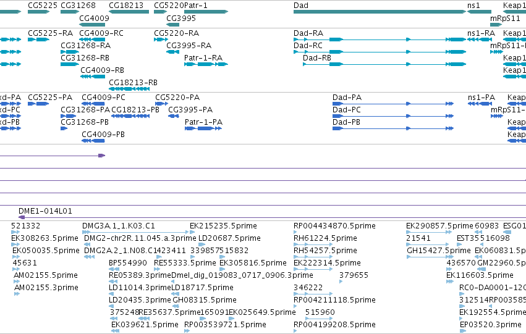Select the CG5225 gene label

click(42, 6)
